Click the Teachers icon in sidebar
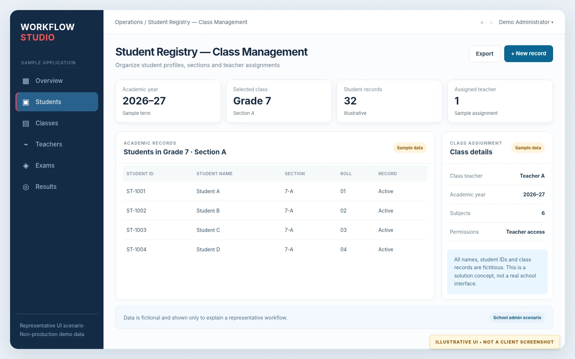This screenshot has width=575, height=359. click(26, 145)
